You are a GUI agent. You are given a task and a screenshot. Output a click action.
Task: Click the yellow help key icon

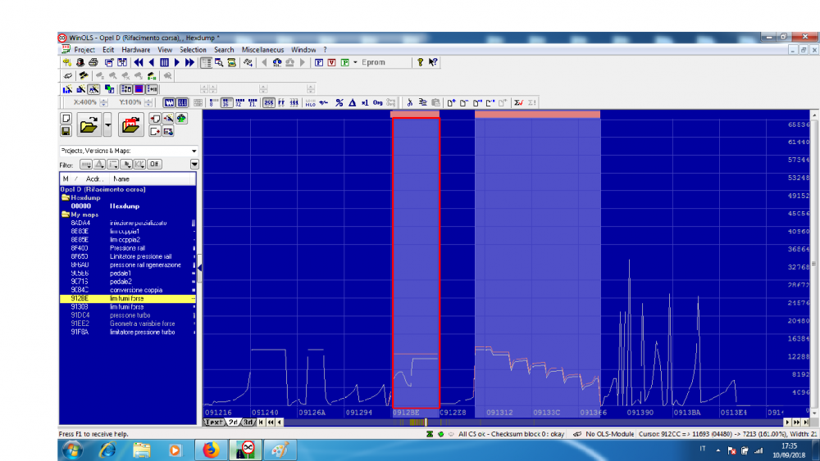[x=420, y=62]
